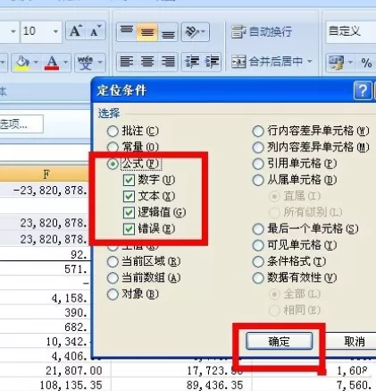The height and width of the screenshot is (391, 376).
Task: Expand the fill color dropdown arrow
Action: tap(36, 63)
